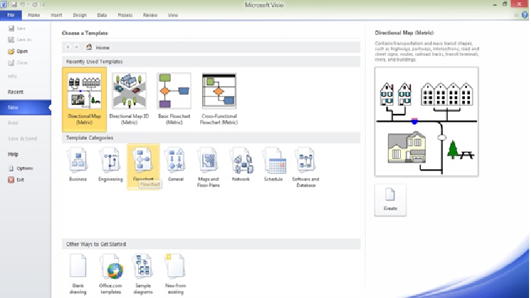Click Save As in the sidebar
The image size is (531, 298).
(19, 40)
